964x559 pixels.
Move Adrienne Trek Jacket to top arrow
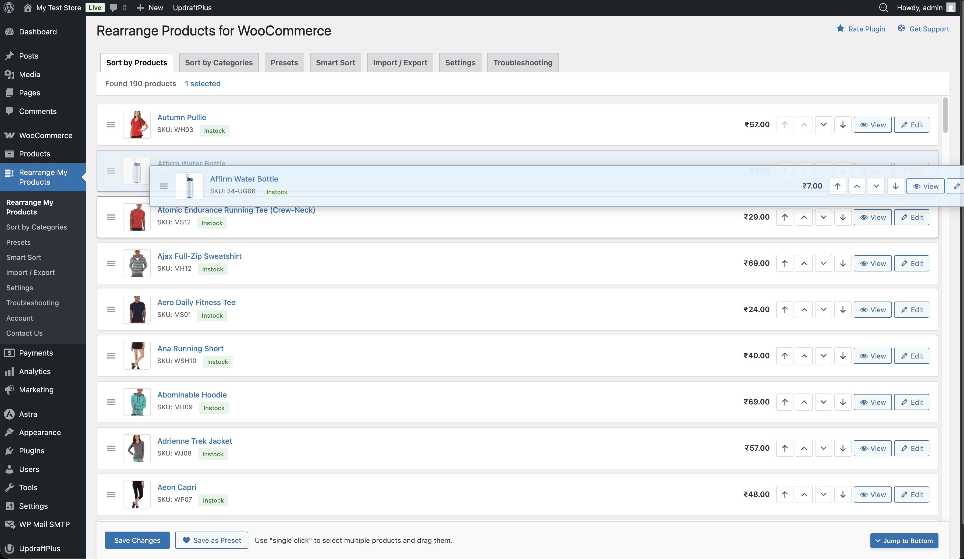[x=785, y=449]
